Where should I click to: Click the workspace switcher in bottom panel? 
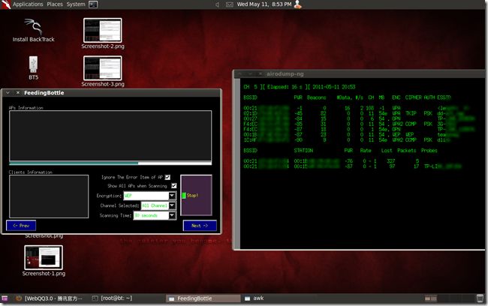pyautogui.click(x=431, y=298)
